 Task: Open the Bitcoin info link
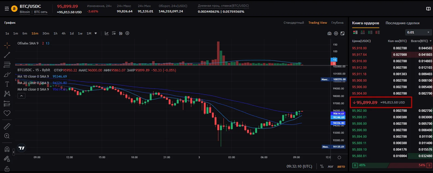(x=25, y=12)
